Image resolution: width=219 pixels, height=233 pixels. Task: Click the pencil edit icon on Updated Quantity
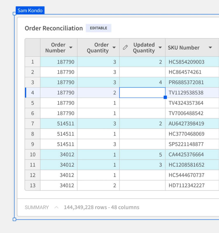[x=125, y=47]
